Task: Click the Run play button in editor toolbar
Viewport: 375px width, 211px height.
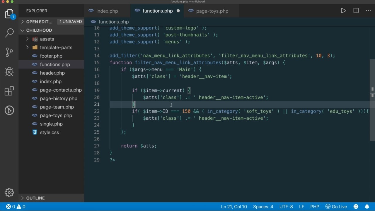Action: click(x=343, y=11)
